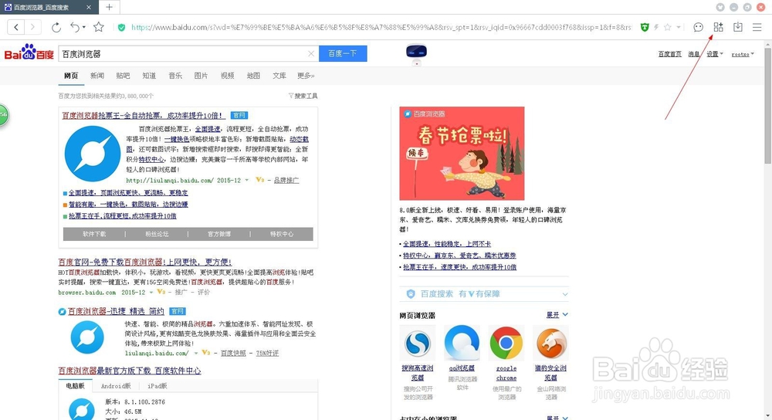Click 软件下载 in gray bar
Image resolution: width=772 pixels, height=420 pixels.
pos(94,234)
